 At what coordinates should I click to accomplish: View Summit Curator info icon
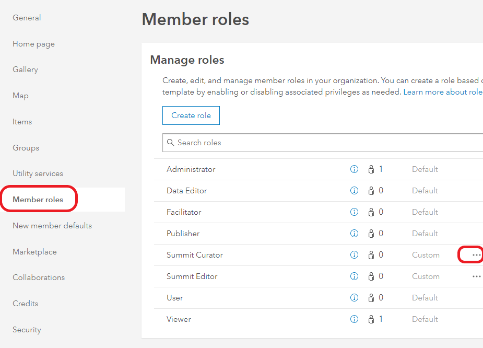point(354,255)
